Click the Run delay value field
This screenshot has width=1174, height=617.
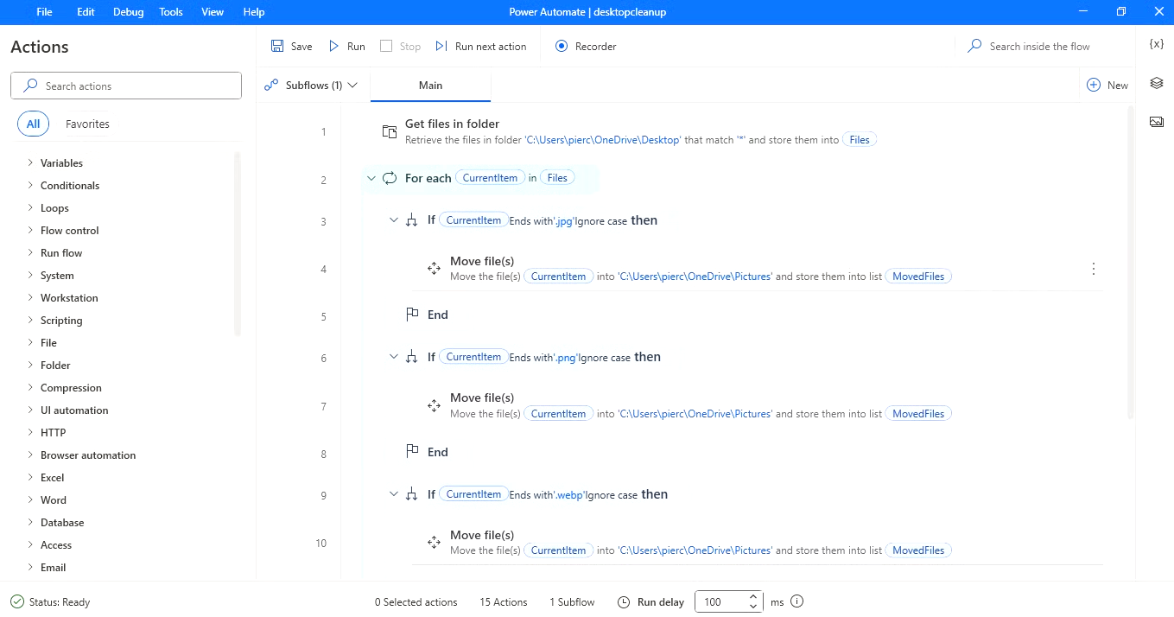(x=720, y=601)
